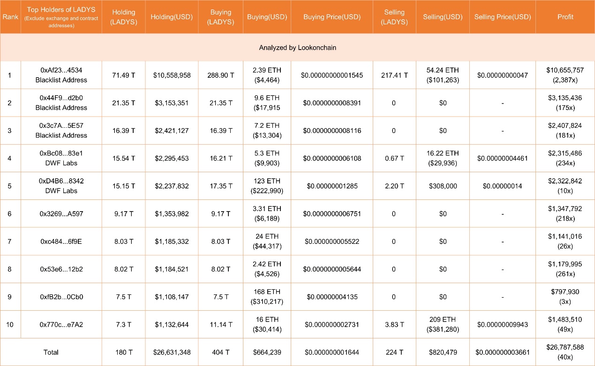The height and width of the screenshot is (366, 595).
Task: Click selling price "$0.00000014"
Action: coord(503,186)
